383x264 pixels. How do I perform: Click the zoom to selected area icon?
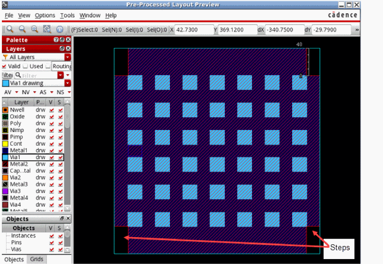47,30
